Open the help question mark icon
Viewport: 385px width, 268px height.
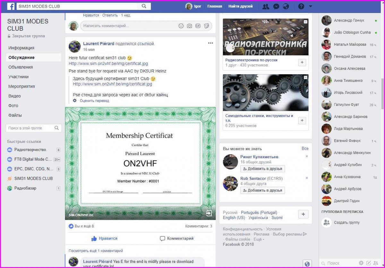(x=301, y=6)
